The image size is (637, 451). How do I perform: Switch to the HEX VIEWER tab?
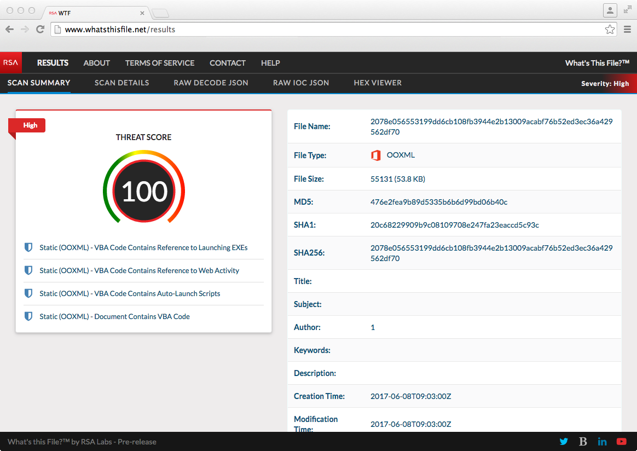click(x=378, y=83)
